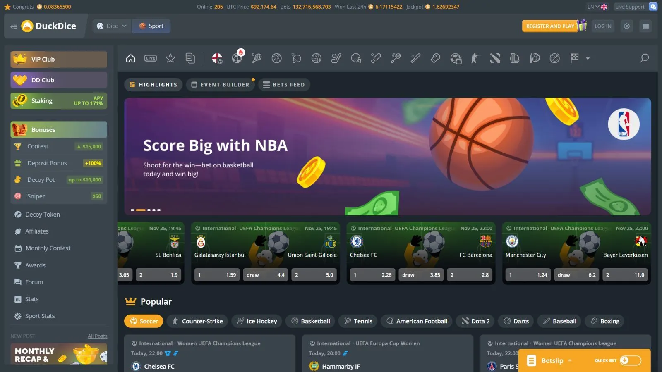Viewport: 662px width, 372px height.
Task: Select the Soccer popular filter
Action: [x=144, y=321]
